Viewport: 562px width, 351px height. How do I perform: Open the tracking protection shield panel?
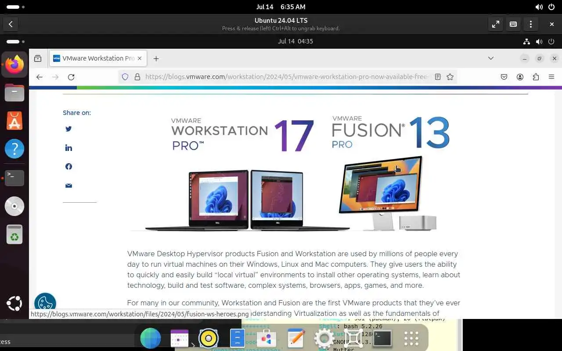pos(125,77)
